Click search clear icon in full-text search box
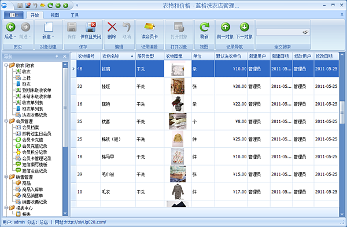The width and height of the screenshot is (347, 227). pyautogui.click(x=305, y=32)
